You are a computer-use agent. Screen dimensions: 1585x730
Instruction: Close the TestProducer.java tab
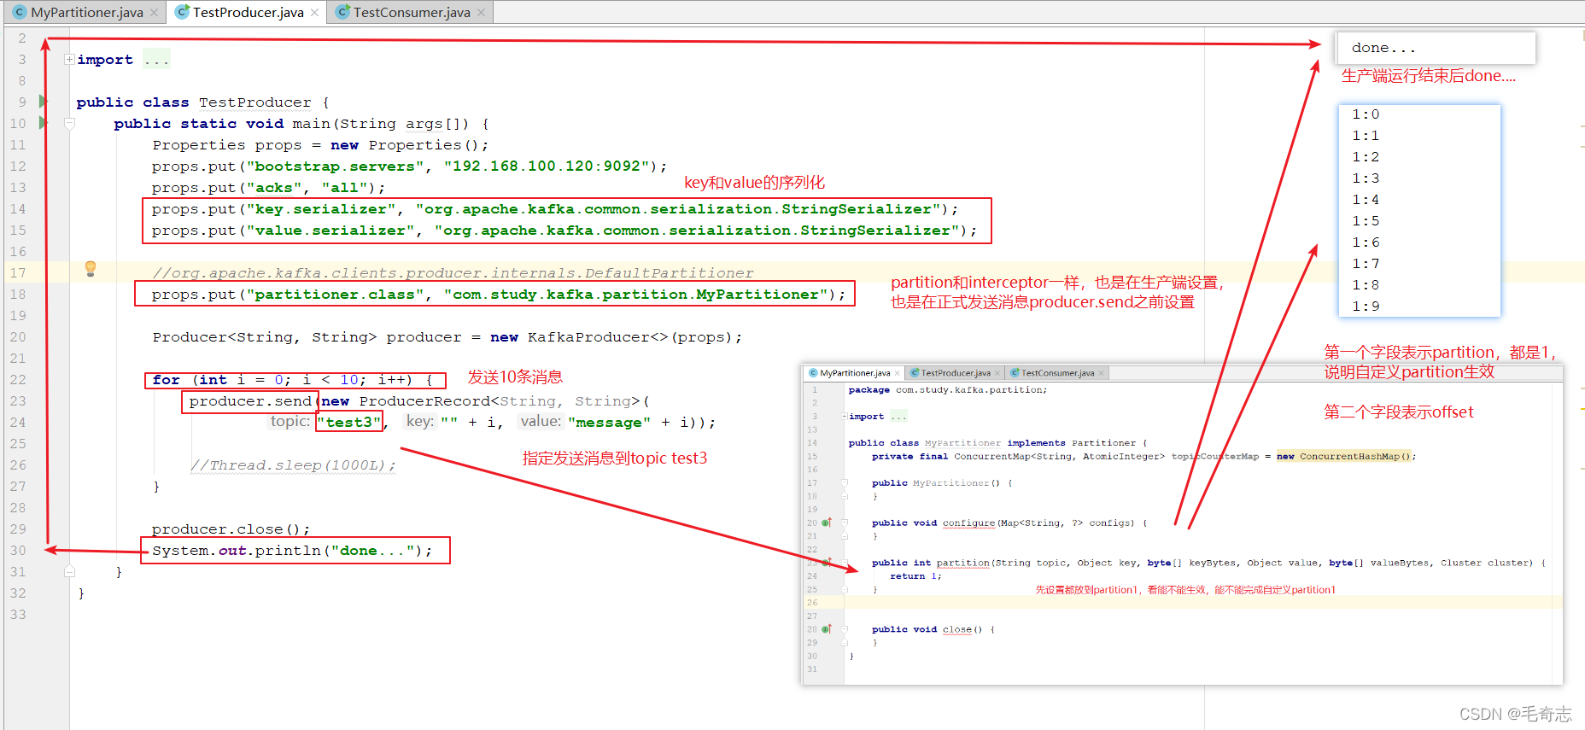314,13
